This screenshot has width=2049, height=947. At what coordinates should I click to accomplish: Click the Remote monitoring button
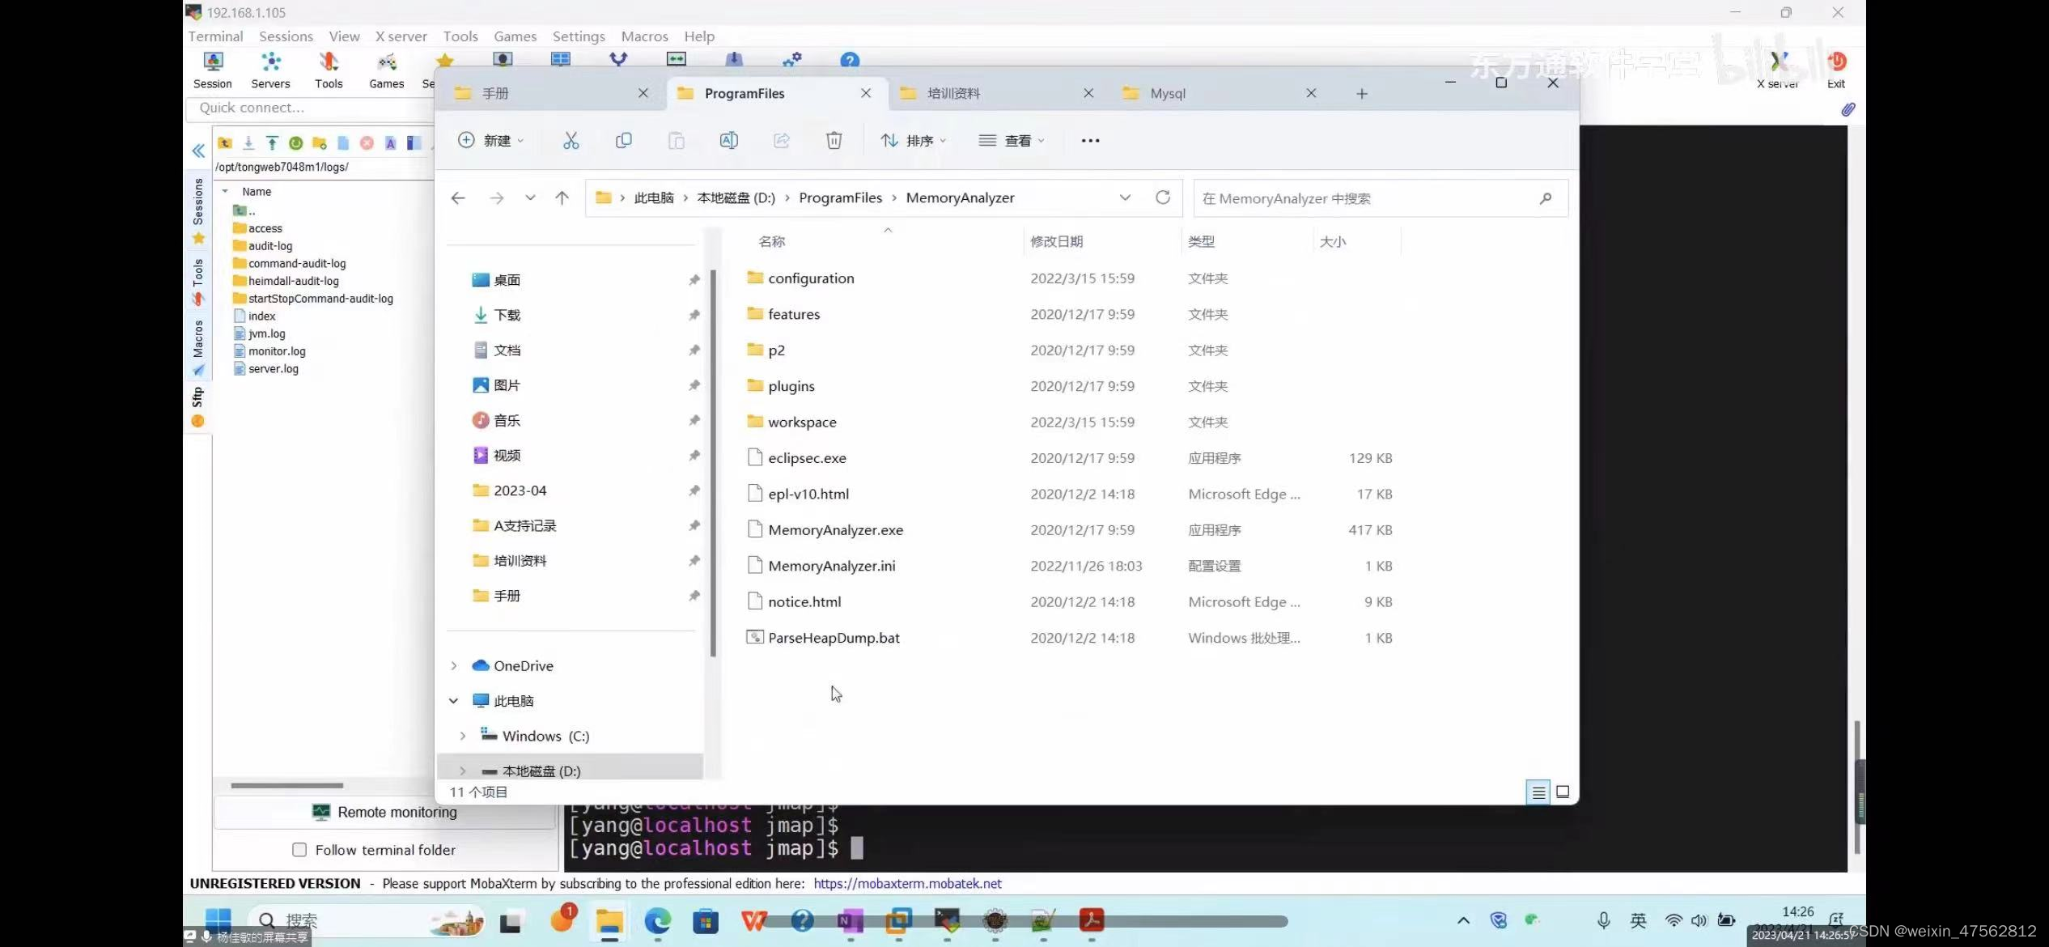click(384, 812)
